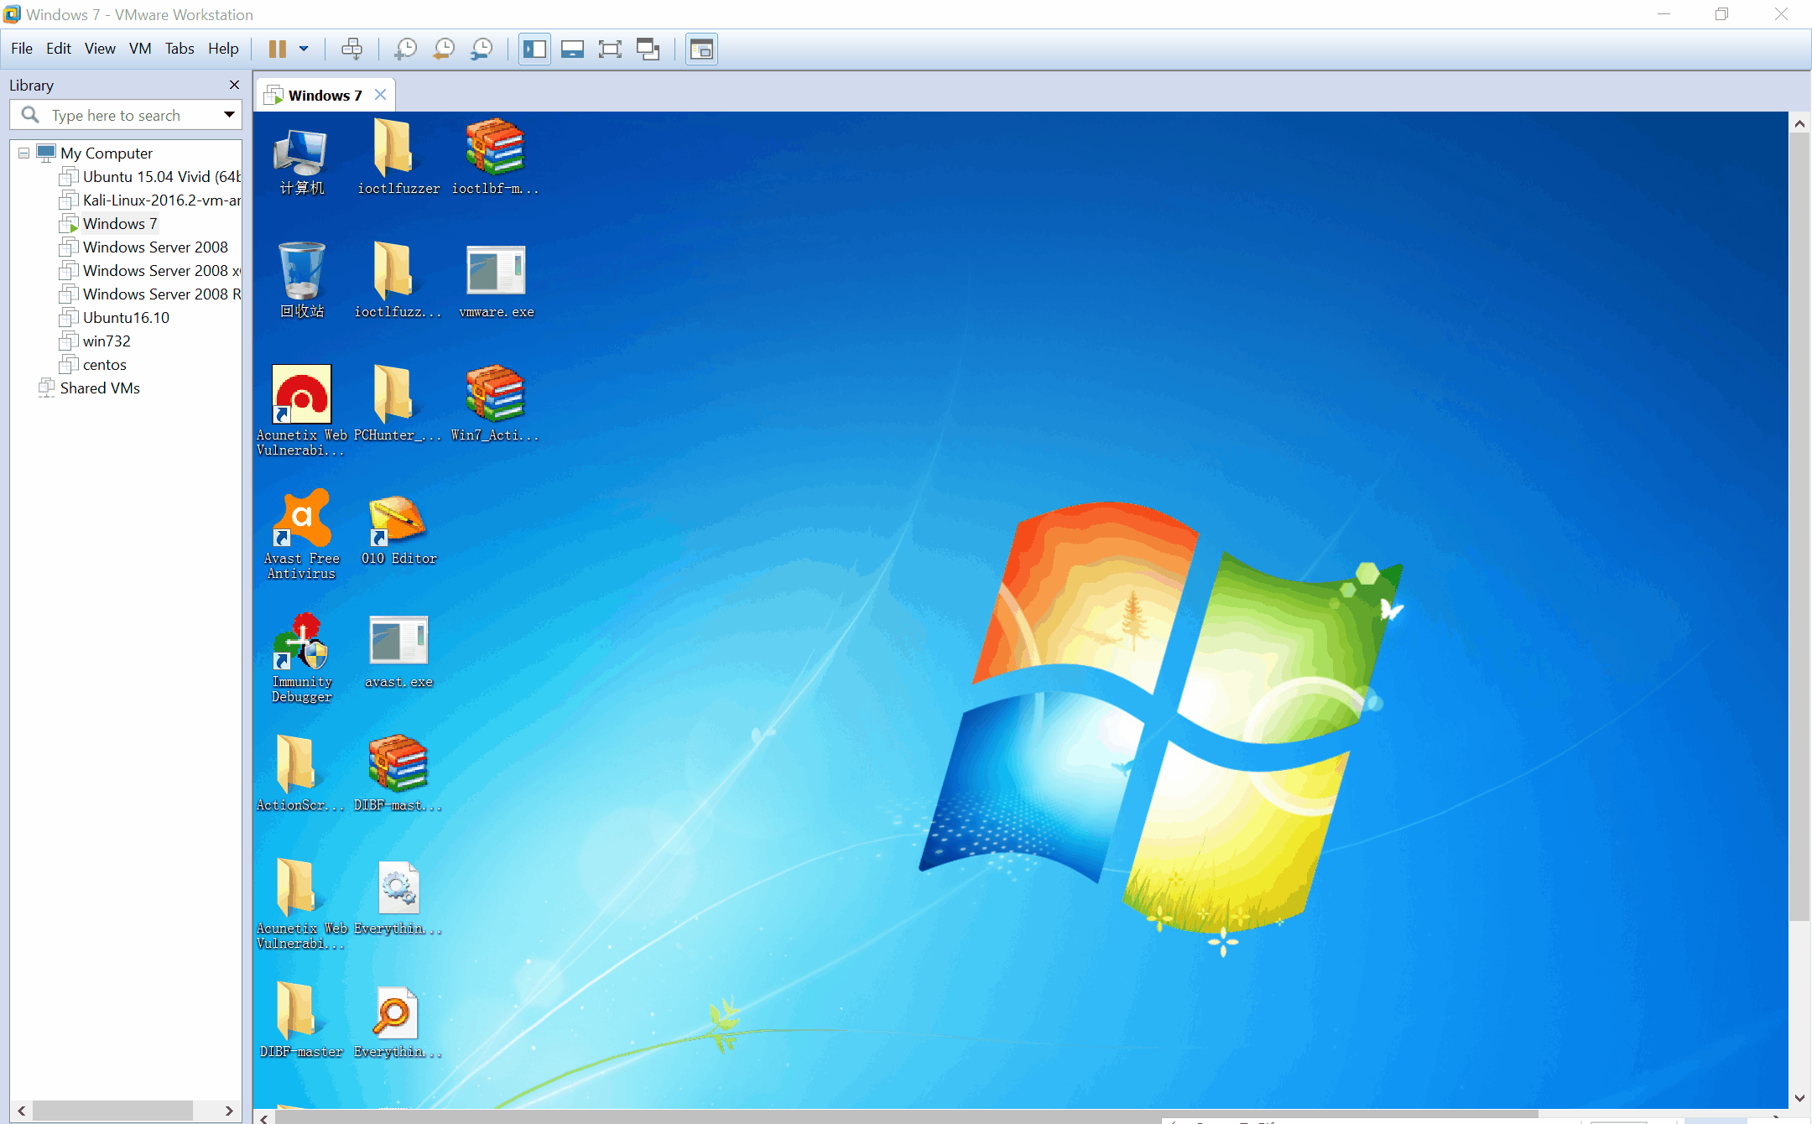Select the centos VM
The height and width of the screenshot is (1124, 1812).
105,365
